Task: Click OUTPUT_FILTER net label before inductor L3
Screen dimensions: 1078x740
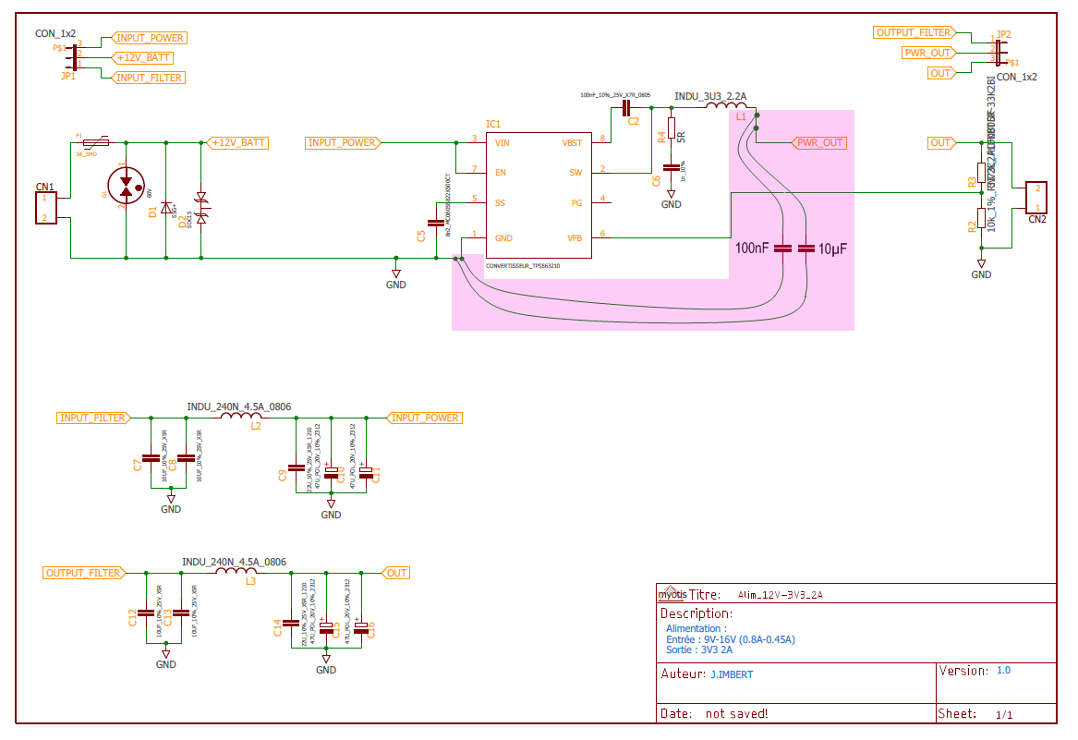Action: pos(84,573)
